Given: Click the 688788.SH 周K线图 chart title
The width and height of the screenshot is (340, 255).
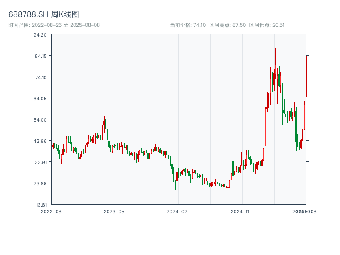Looking at the screenshot, I should pos(44,14).
